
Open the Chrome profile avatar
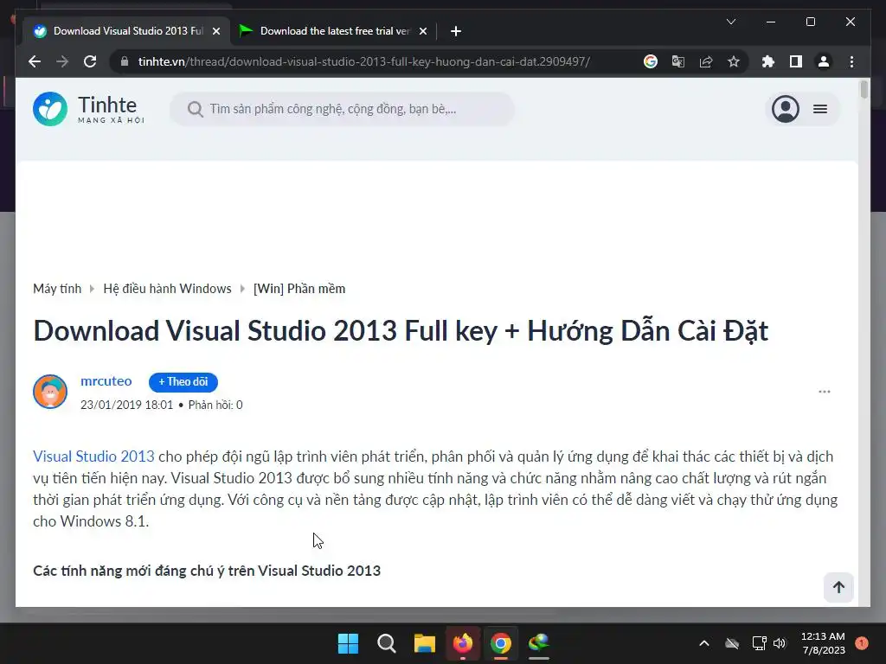[824, 61]
